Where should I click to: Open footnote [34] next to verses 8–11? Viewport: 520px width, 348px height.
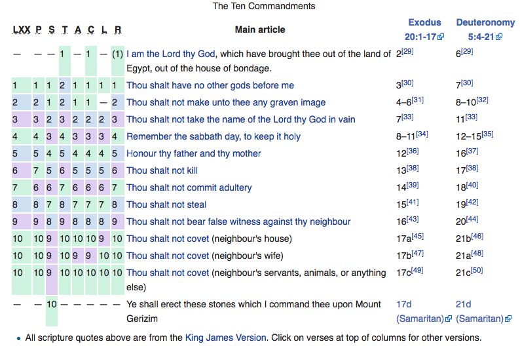click(x=422, y=134)
